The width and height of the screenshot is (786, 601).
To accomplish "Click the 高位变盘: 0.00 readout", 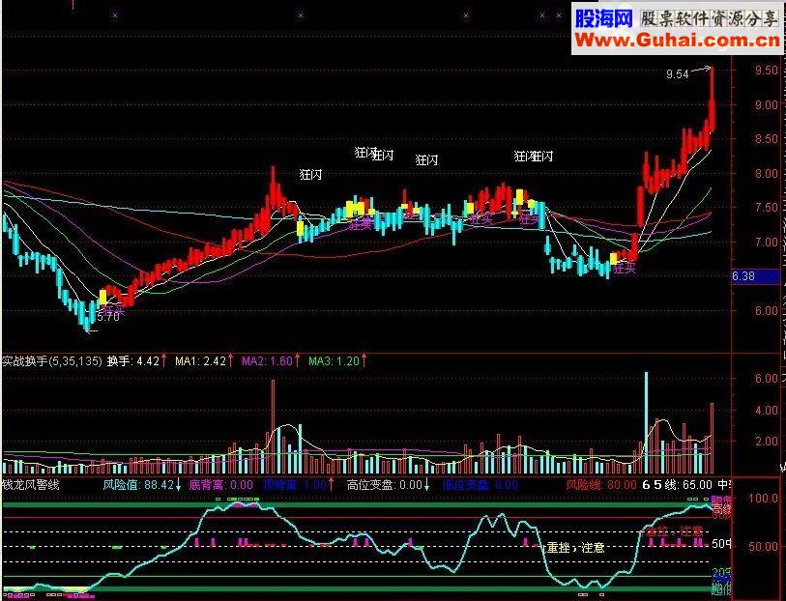I will pos(385,485).
